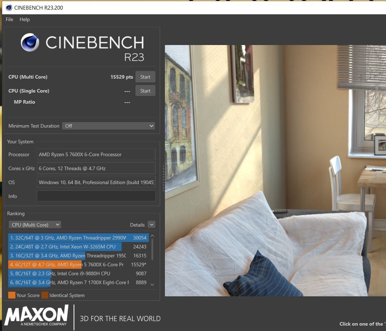Click the Processor name field
This screenshot has width=386, height=331.
pyautogui.click(x=96, y=154)
